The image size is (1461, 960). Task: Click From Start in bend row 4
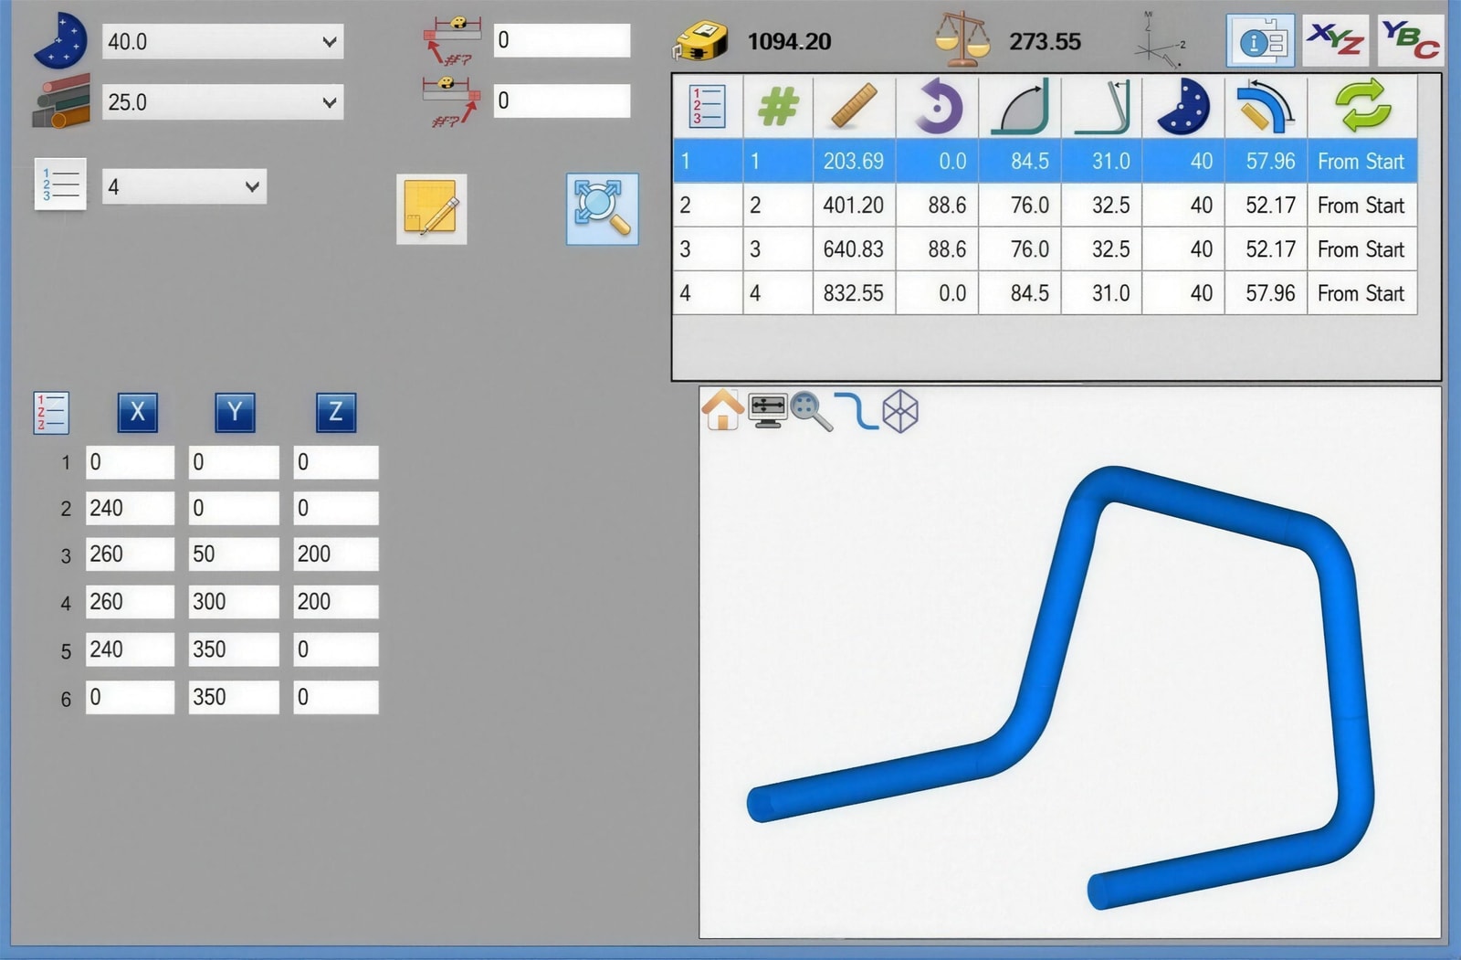tap(1361, 293)
